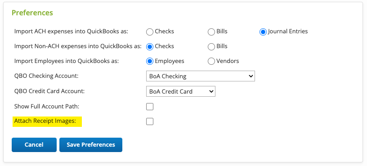Click the Save Preferences button
367x166 pixels.
(x=91, y=145)
